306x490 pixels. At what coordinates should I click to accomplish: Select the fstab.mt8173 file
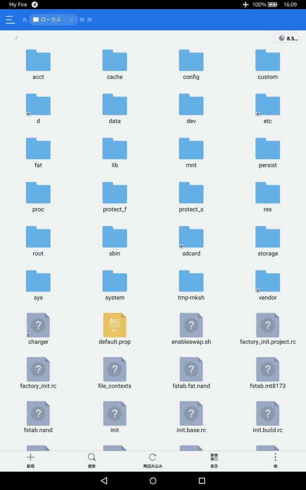coord(268,373)
